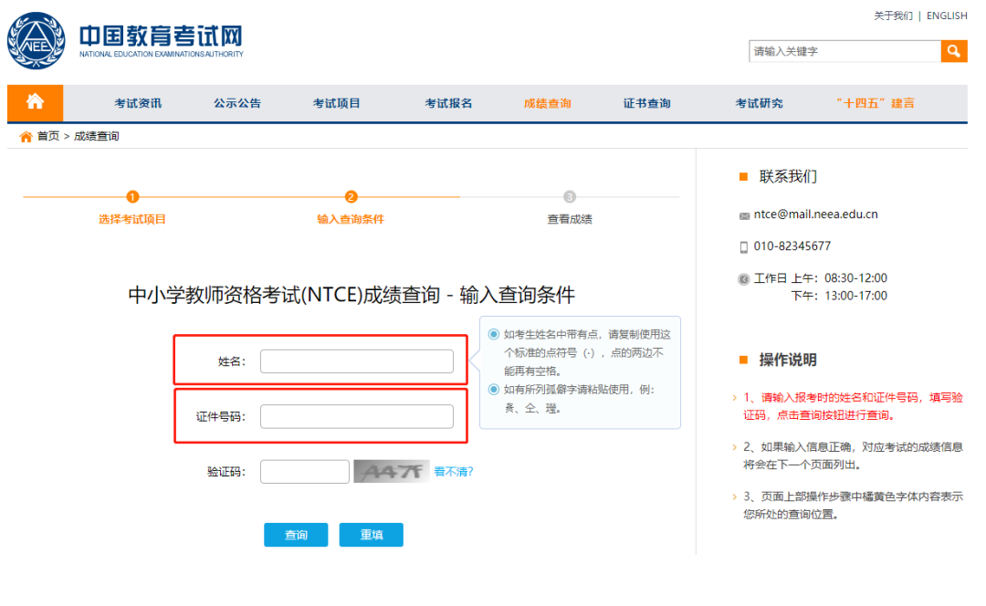This screenshot has height=606, width=986.
Task: Click the rare characters hint in tooltip
Action: tap(579, 399)
